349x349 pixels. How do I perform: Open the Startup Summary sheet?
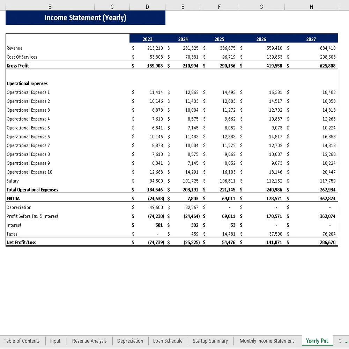[210, 341]
